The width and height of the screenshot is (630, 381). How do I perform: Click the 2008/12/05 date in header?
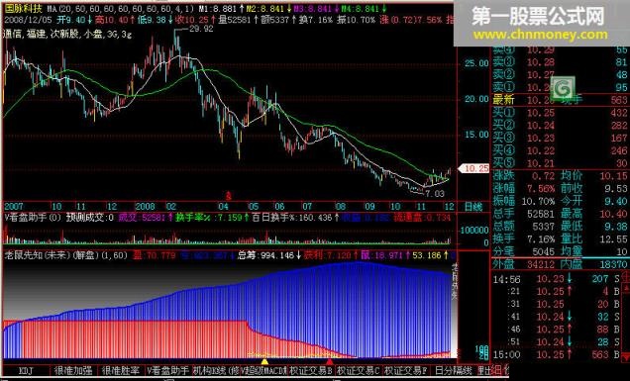pos(28,19)
